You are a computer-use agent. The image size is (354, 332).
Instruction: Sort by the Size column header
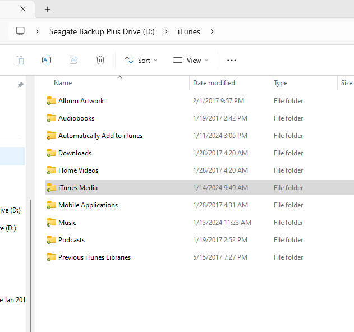click(x=347, y=83)
